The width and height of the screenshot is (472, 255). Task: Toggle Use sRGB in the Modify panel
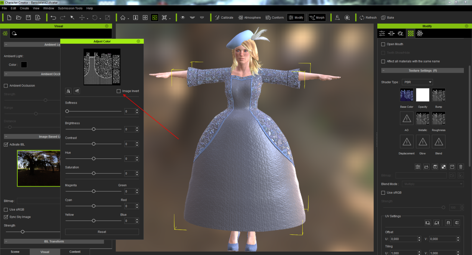pyautogui.click(x=383, y=193)
